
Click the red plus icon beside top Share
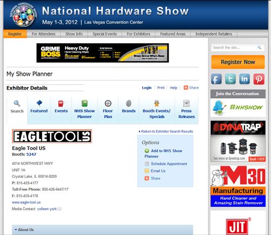coord(186,88)
